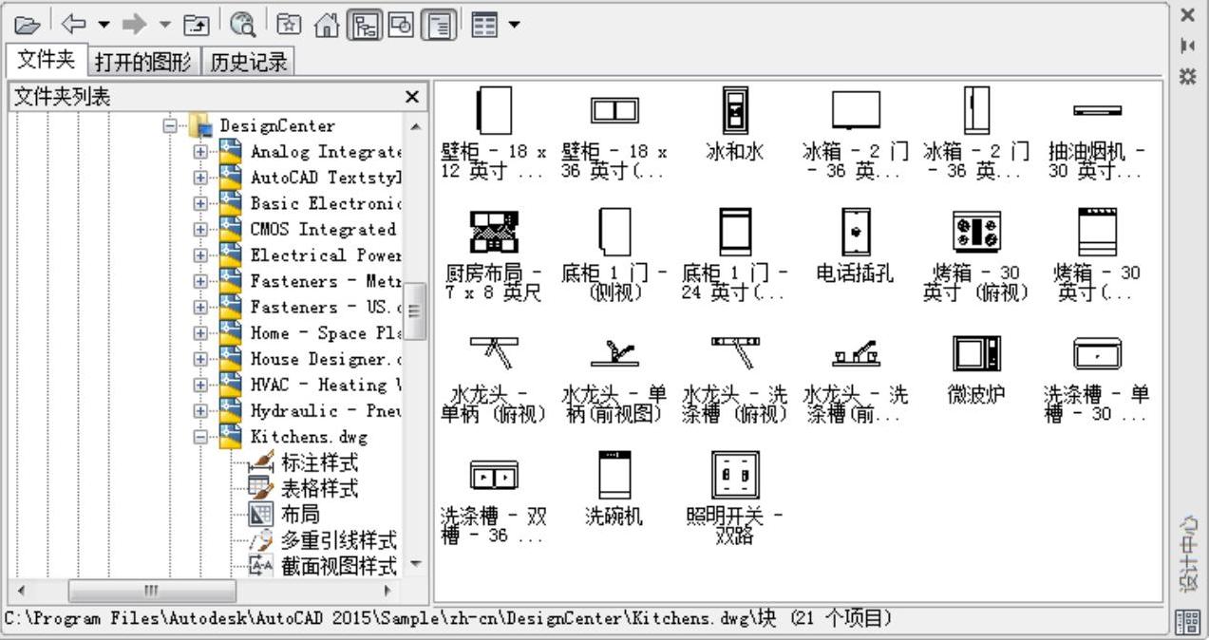Collapse the Kitchens.dwg node
This screenshot has height=640, width=1209.
point(200,437)
